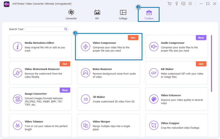Click the Video Enhancer palette icon
Screen dimensions: 220x139
(x=154, y=99)
